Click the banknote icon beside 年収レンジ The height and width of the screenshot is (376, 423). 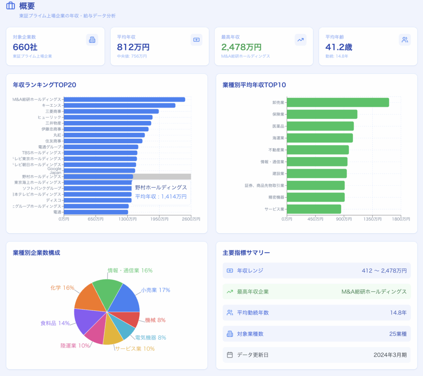coord(230,271)
